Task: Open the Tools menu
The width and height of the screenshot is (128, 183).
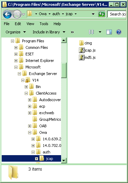Action: click(44, 24)
